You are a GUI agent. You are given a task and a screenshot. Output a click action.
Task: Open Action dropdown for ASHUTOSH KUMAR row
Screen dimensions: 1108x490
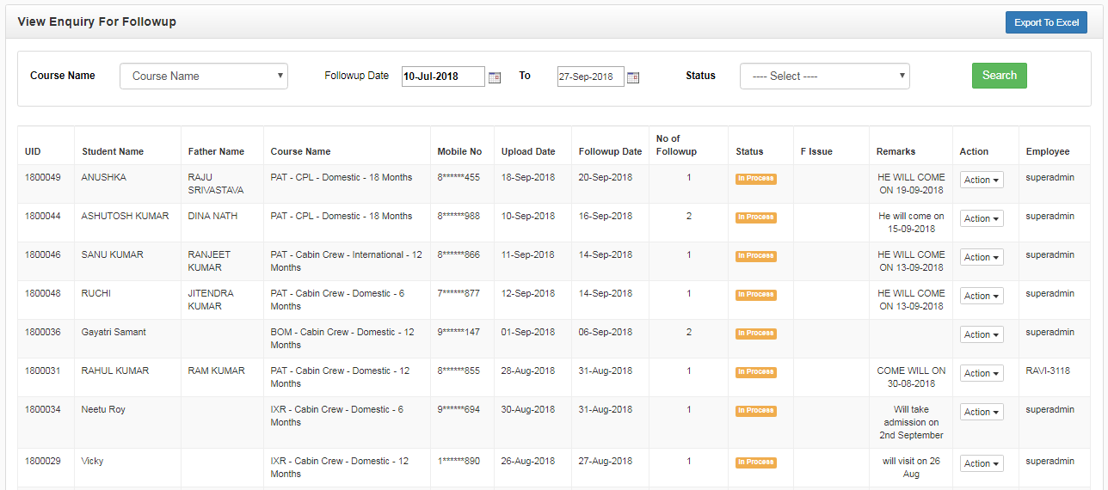point(982,218)
